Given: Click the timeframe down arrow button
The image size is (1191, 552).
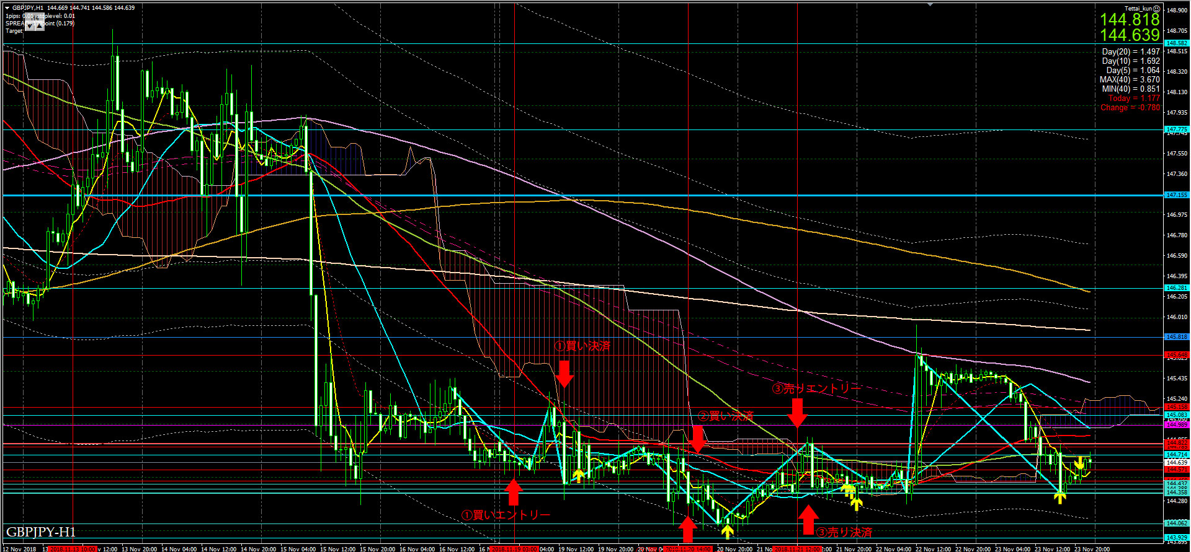Looking at the screenshot, I should [29, 25].
